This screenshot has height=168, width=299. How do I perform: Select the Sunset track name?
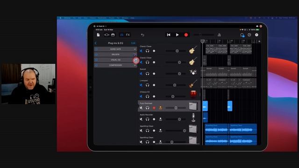coord(143,69)
